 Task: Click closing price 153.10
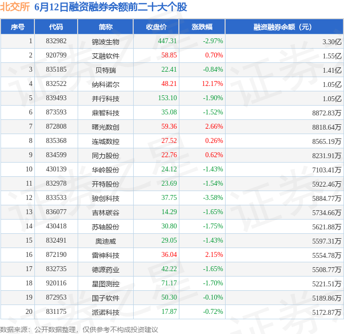[168, 98]
